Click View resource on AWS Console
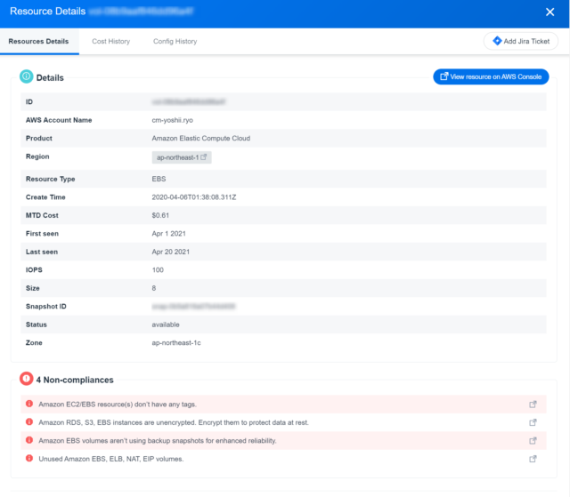This screenshot has width=570, height=497. [491, 76]
